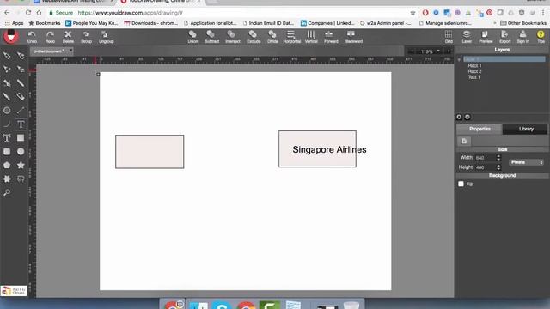
Task: Open the Preview view
Action: (486, 37)
